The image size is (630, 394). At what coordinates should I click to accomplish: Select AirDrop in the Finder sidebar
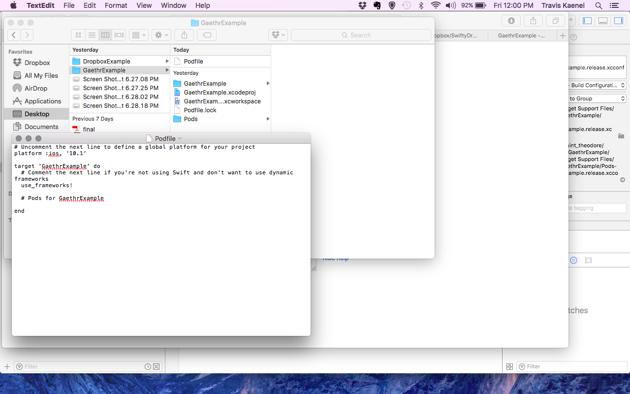click(36, 88)
